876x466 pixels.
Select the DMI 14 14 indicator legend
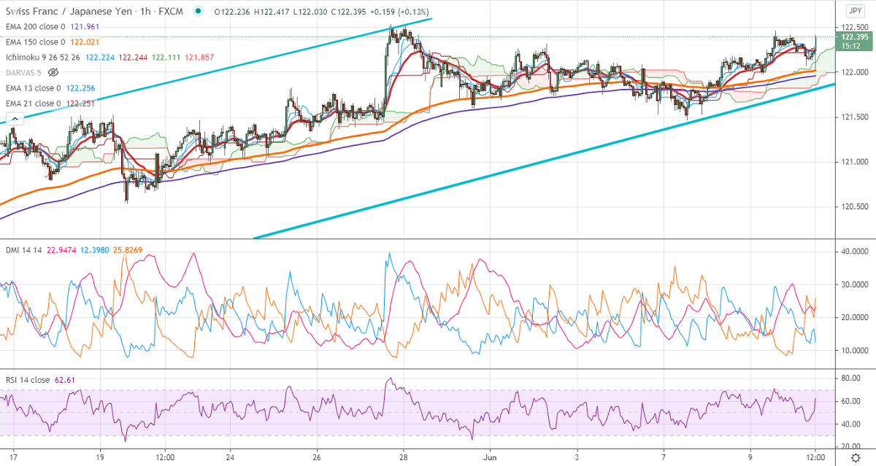23,252
